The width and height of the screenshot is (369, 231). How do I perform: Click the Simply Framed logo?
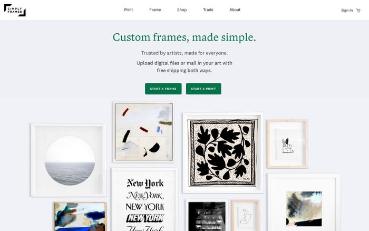click(15, 10)
